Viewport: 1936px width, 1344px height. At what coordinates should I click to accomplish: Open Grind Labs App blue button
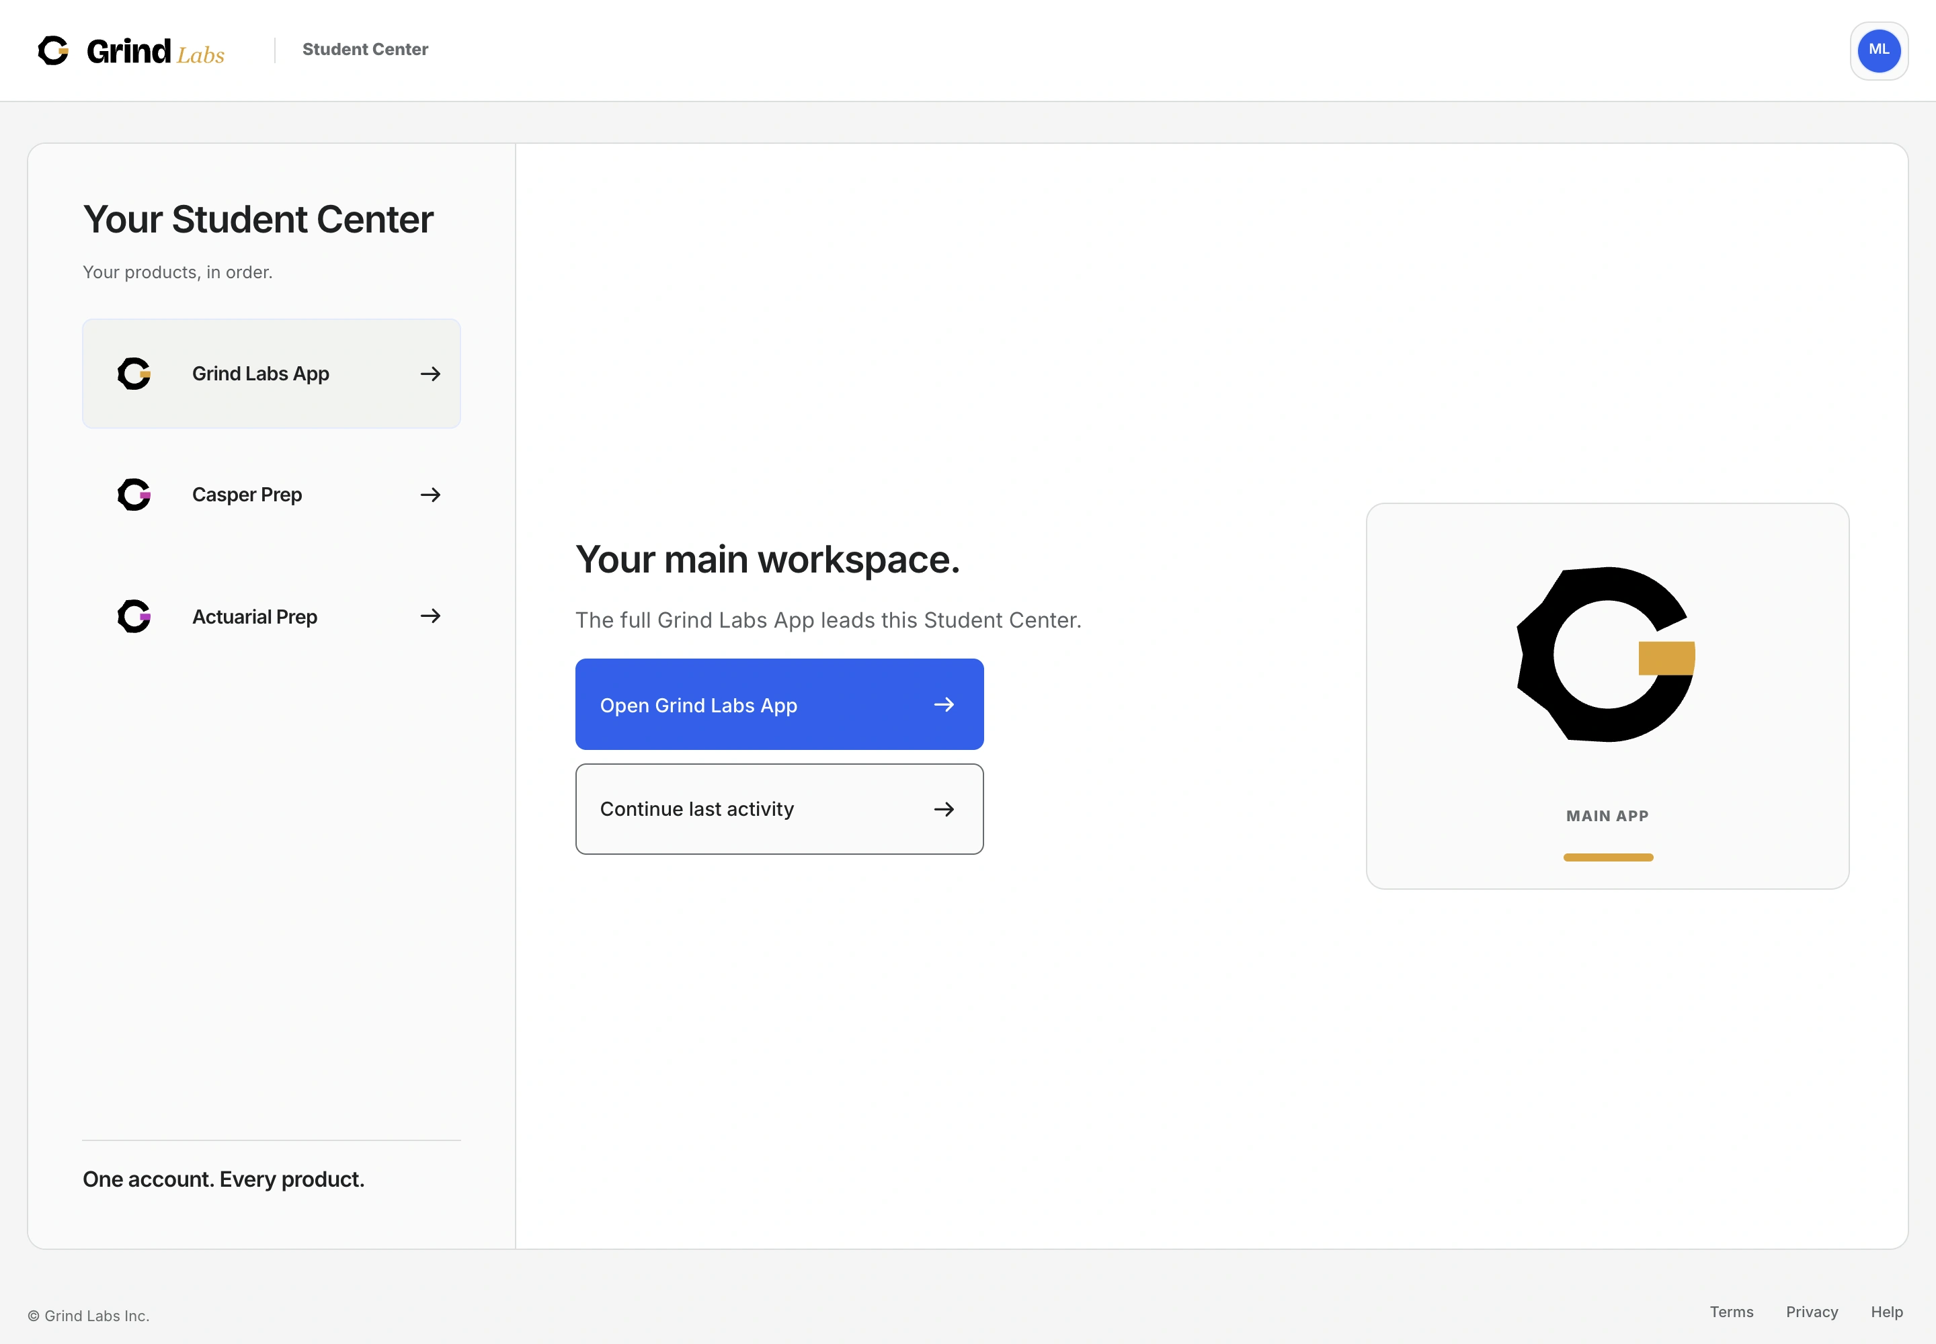tap(779, 705)
